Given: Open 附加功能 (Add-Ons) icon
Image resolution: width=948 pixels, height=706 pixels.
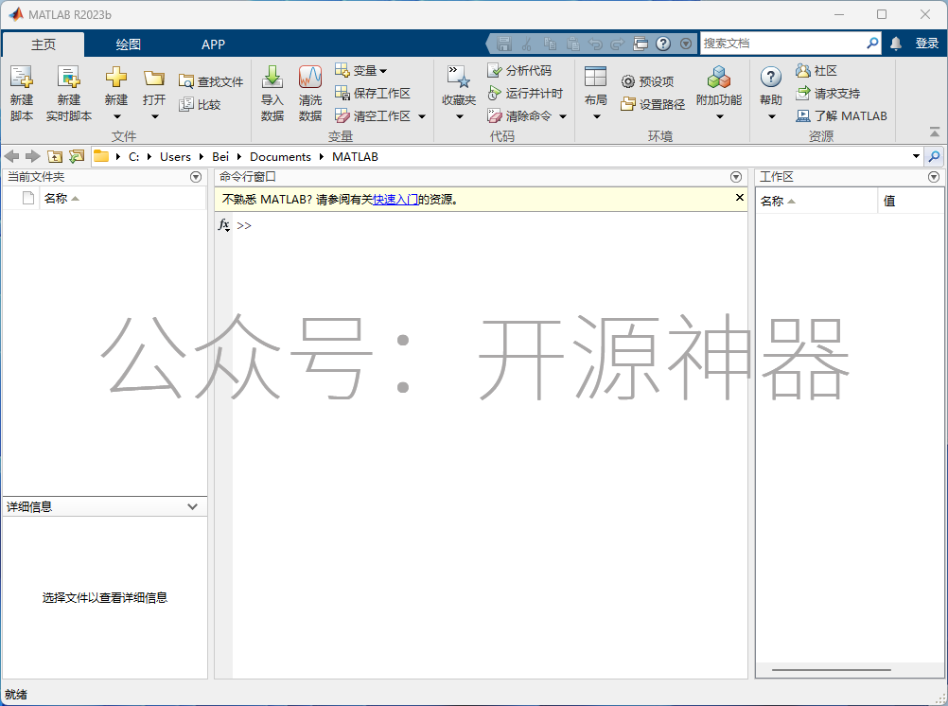Looking at the screenshot, I should coord(719,78).
